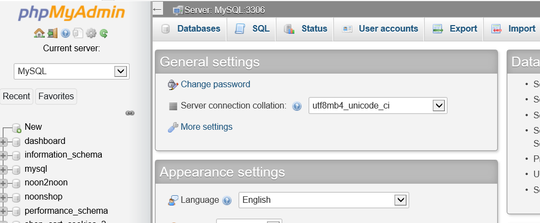
Task: Collapse panel with the left arrow button
Action: click(158, 9)
